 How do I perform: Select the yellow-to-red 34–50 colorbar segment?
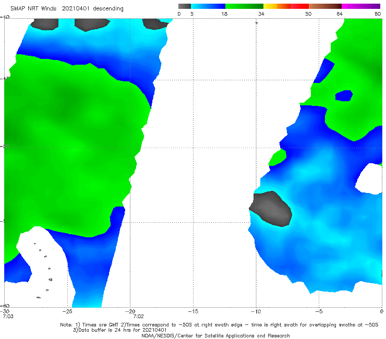point(286,6)
